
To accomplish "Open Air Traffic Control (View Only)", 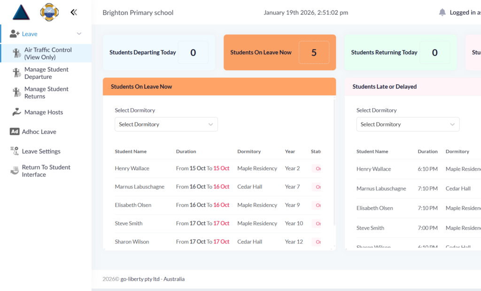I will pos(48,54).
